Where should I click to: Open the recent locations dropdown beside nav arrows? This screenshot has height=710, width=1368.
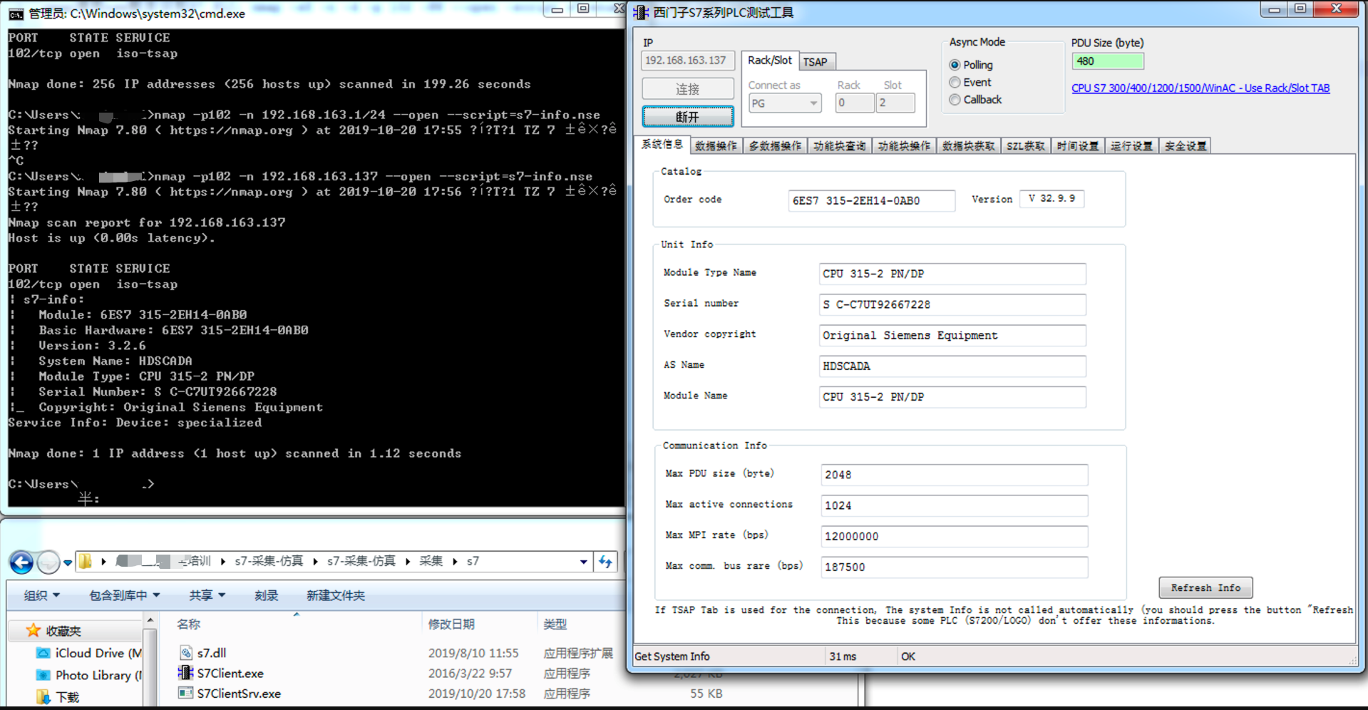point(68,563)
